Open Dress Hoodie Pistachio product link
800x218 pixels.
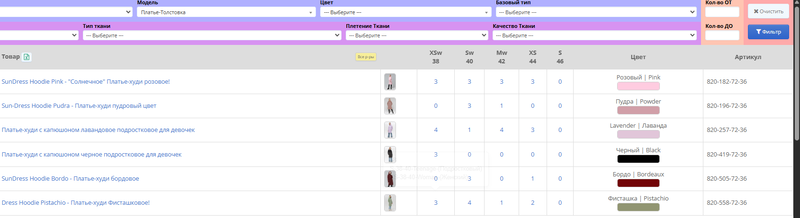(x=76, y=203)
